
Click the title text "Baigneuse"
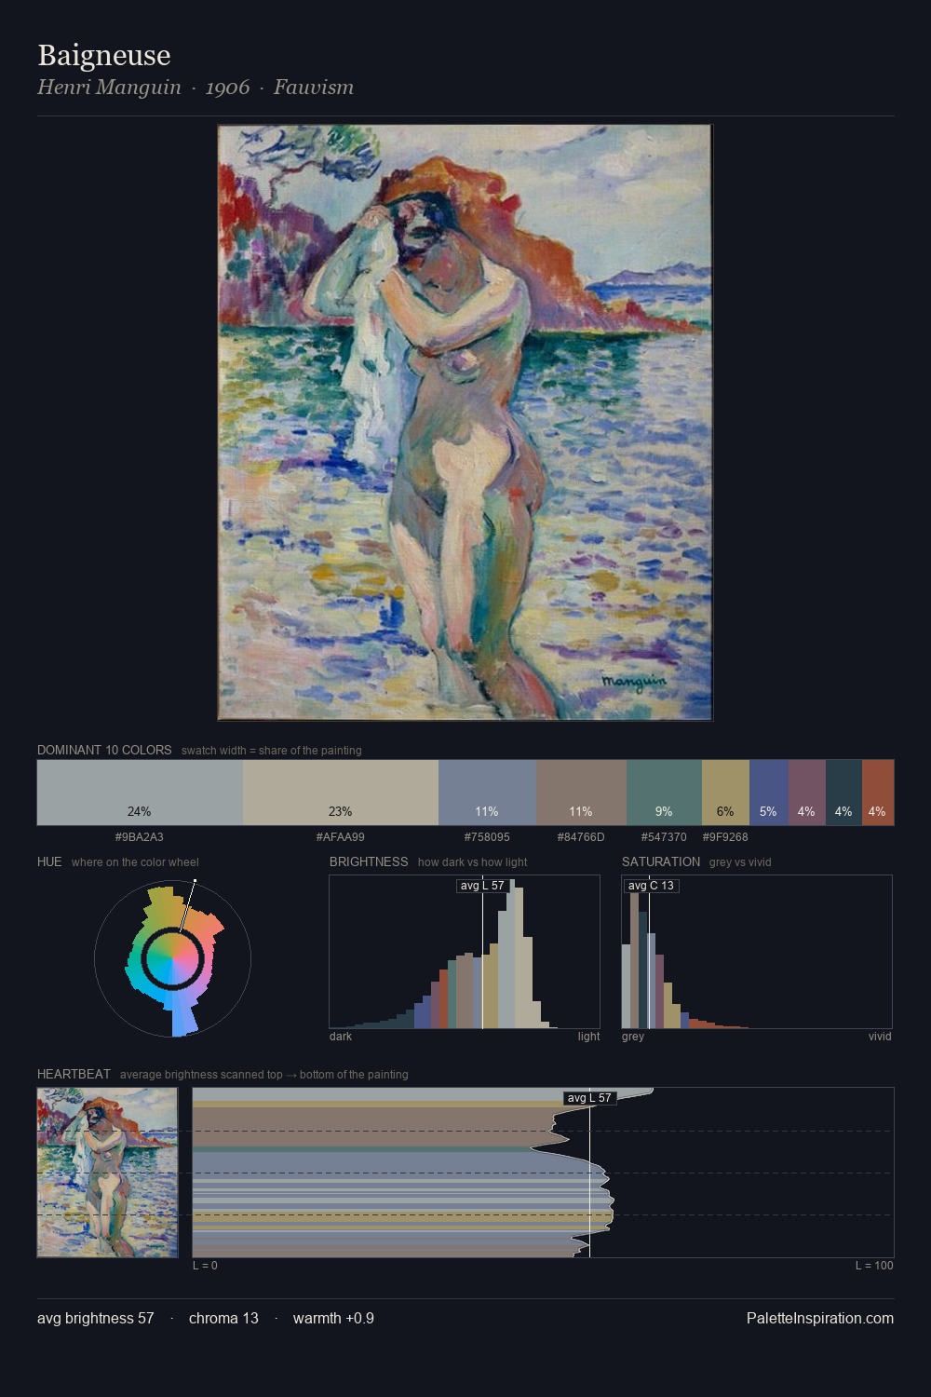coord(104,55)
